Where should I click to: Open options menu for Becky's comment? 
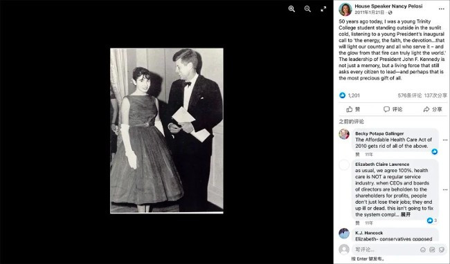click(x=445, y=140)
